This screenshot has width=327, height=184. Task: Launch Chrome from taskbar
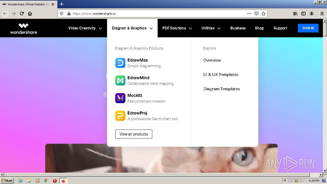coord(46,181)
